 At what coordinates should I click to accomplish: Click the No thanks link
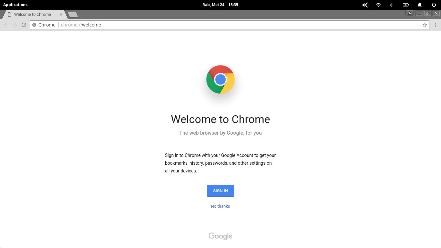(221, 206)
